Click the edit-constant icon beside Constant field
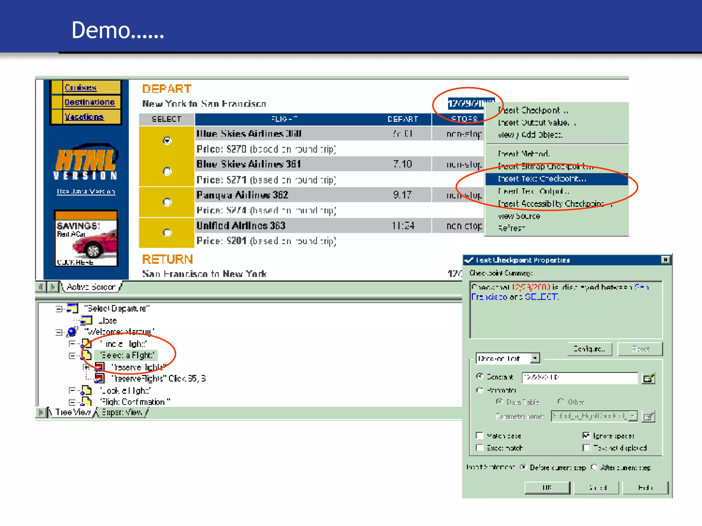Screen dimensions: 702x526 coord(648,378)
